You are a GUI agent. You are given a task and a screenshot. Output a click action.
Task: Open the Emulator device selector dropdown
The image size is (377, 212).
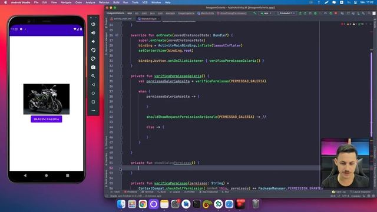point(286,13)
